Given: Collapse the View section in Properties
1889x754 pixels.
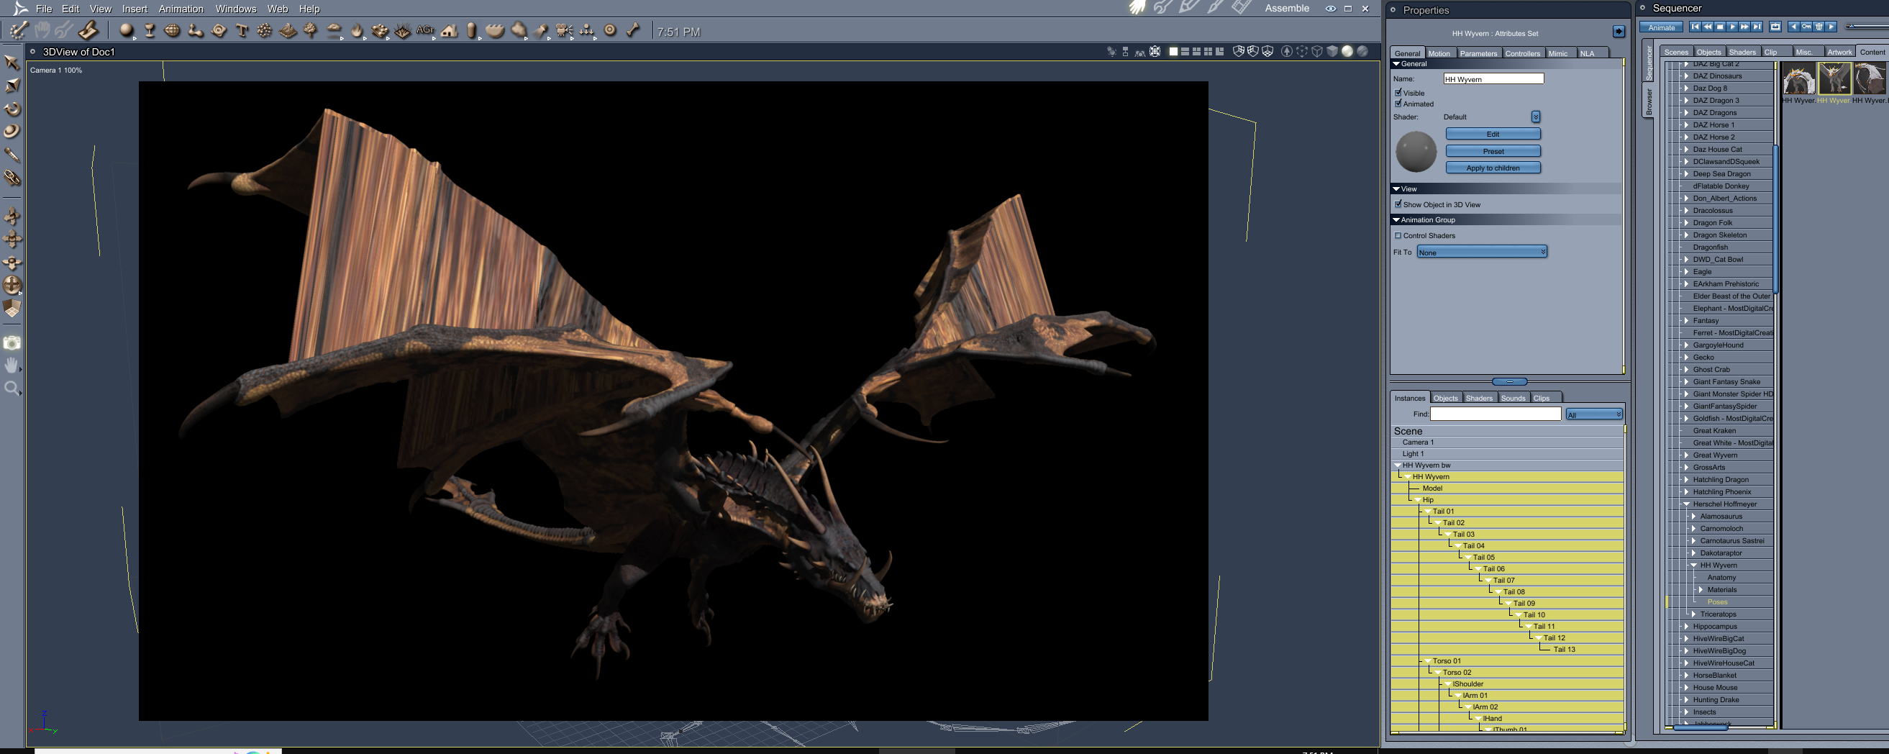Looking at the screenshot, I should (1396, 188).
